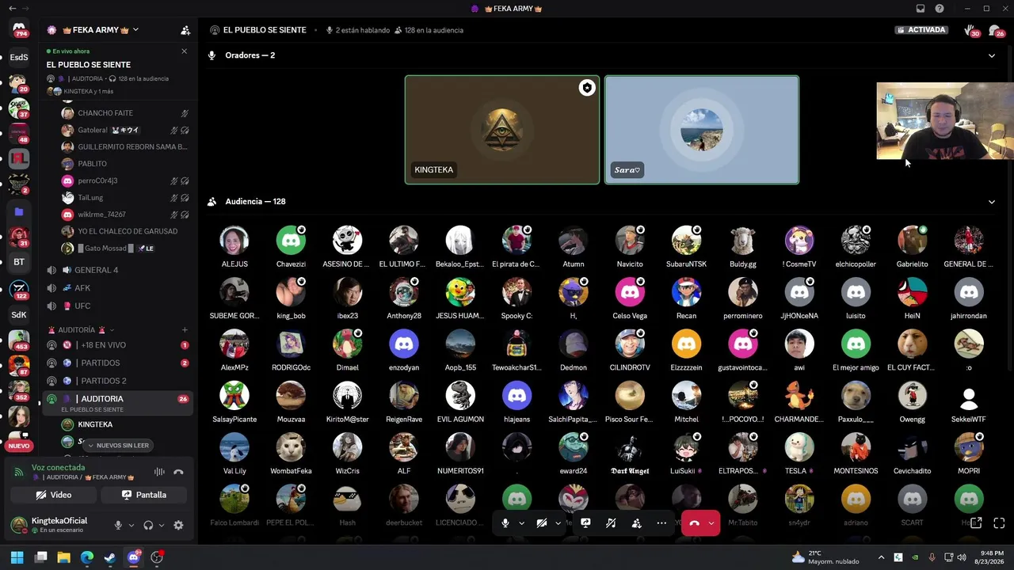Open leave options arrow beside red button
This screenshot has width=1014, height=570.
(x=711, y=522)
